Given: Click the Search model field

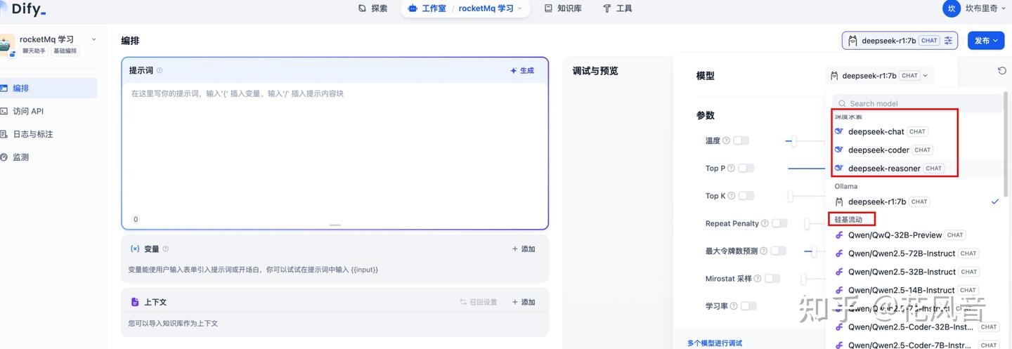Looking at the screenshot, I should 917,103.
